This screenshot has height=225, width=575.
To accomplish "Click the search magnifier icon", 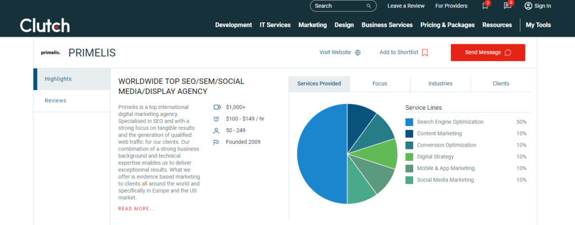I will 368,6.
